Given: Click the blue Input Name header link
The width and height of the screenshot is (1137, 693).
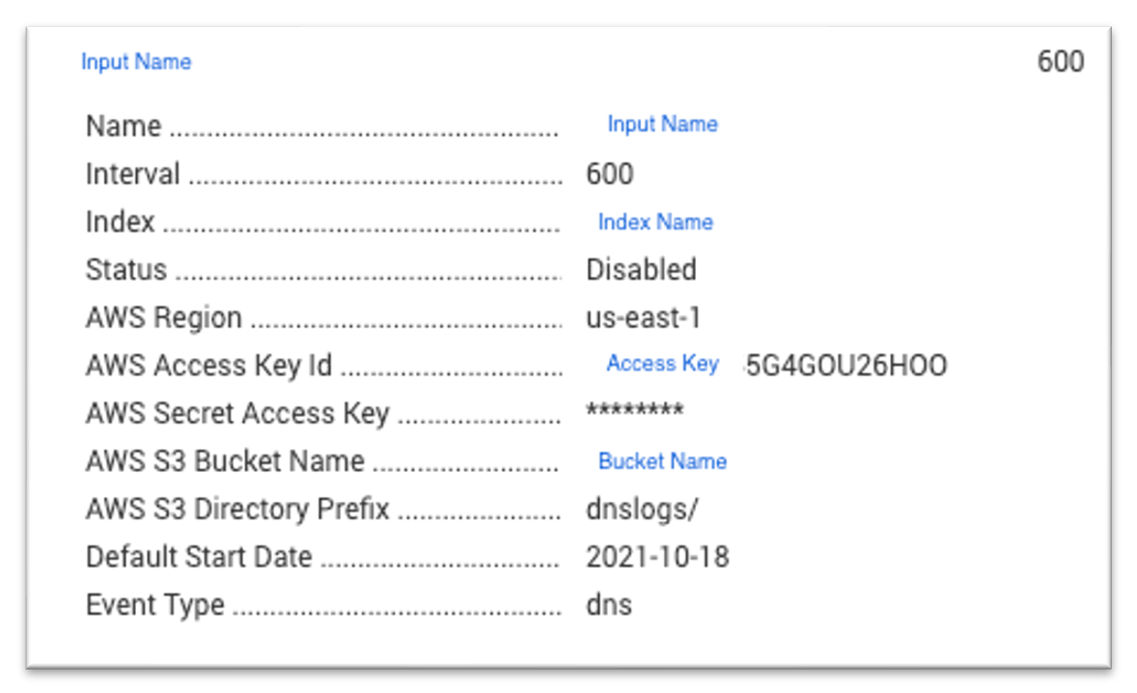Looking at the screenshot, I should (x=136, y=62).
